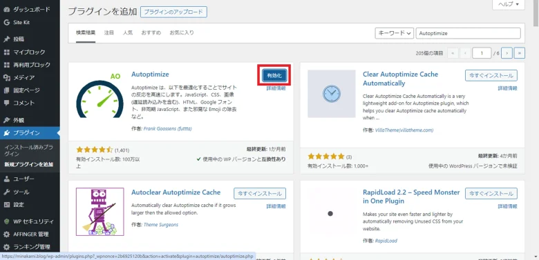Open the 投稿 posts menu icon
The width and height of the screenshot is (539, 260).
click(x=6, y=39)
